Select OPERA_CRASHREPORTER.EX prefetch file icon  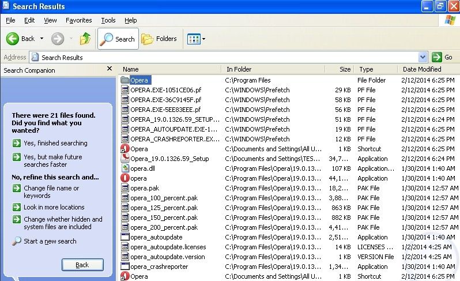click(x=125, y=139)
